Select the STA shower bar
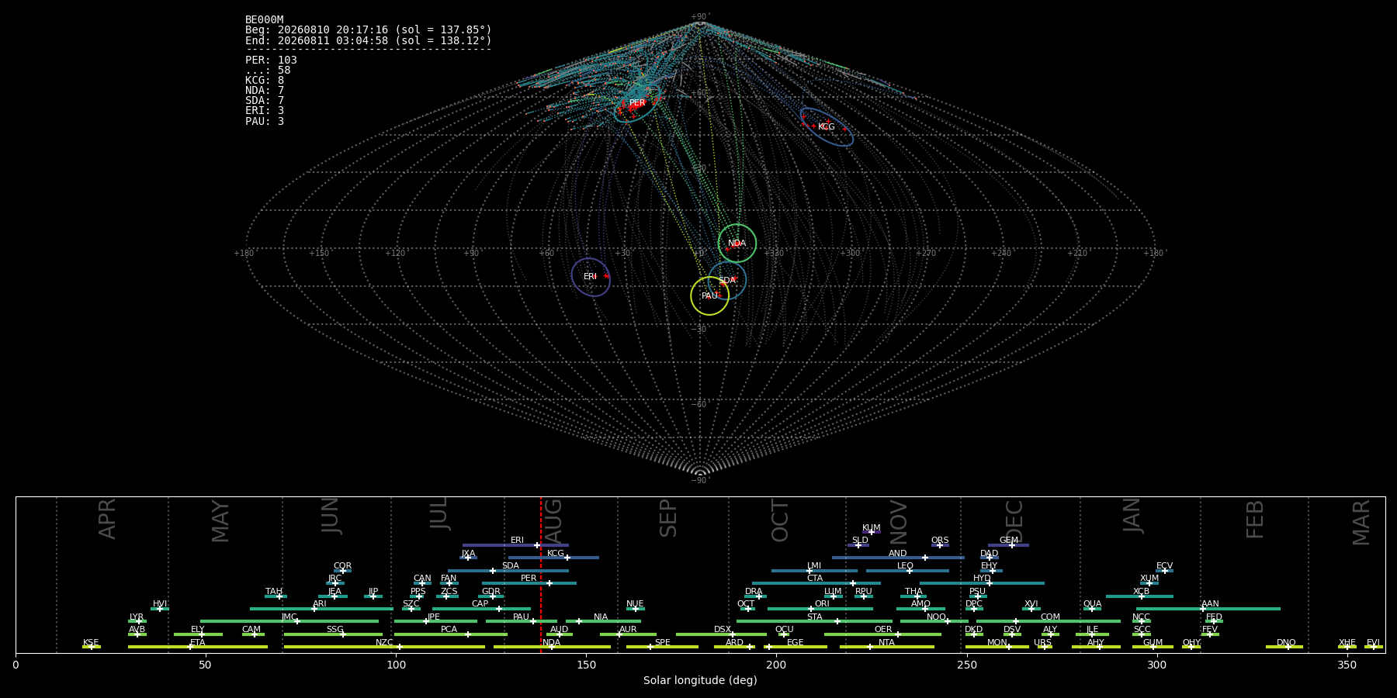The height and width of the screenshot is (698, 1397). pos(814,621)
